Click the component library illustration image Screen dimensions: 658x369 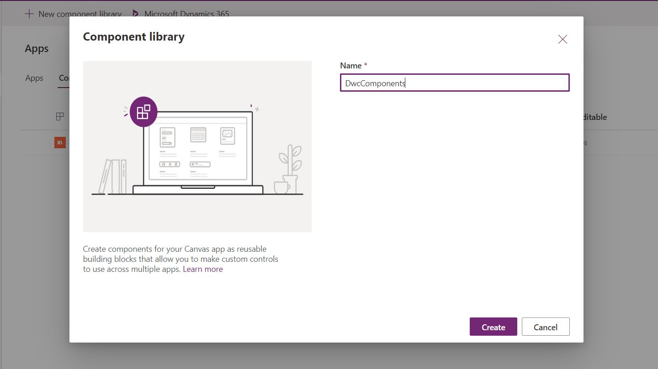pyautogui.click(x=197, y=146)
